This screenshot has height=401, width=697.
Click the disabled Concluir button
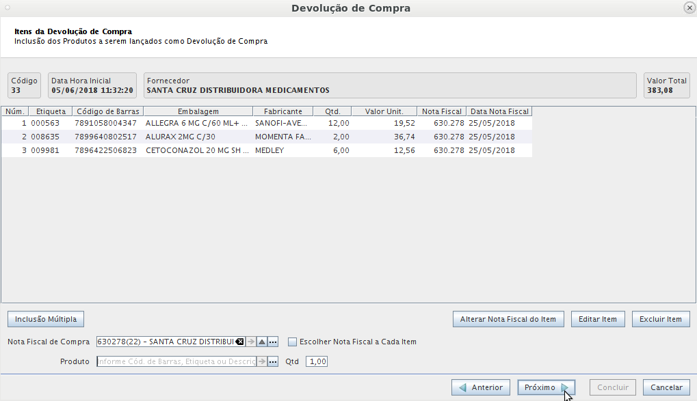pos(613,387)
